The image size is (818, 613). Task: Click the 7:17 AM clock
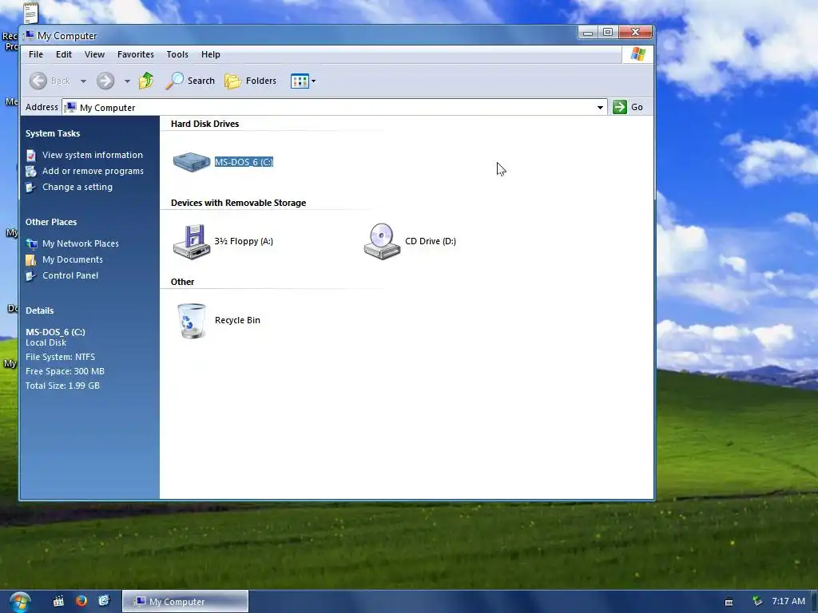pos(788,601)
